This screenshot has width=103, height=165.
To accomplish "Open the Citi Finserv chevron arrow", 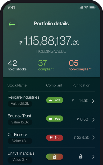I will (x=93, y=138).
